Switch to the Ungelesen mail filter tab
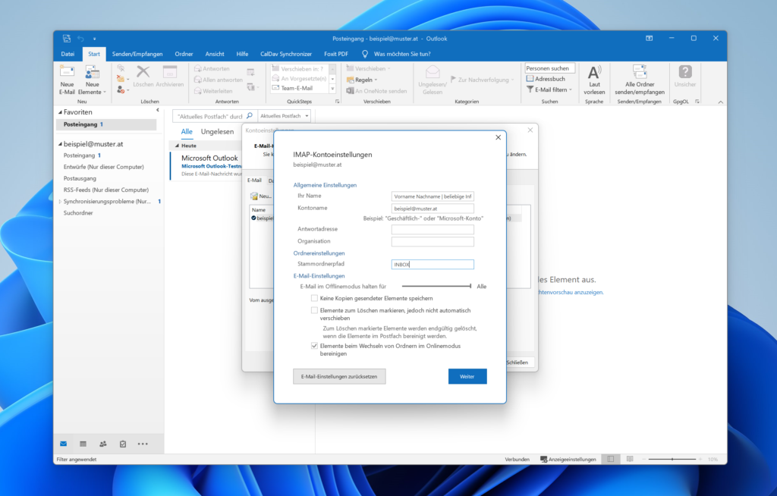This screenshot has width=777, height=496. tap(217, 131)
